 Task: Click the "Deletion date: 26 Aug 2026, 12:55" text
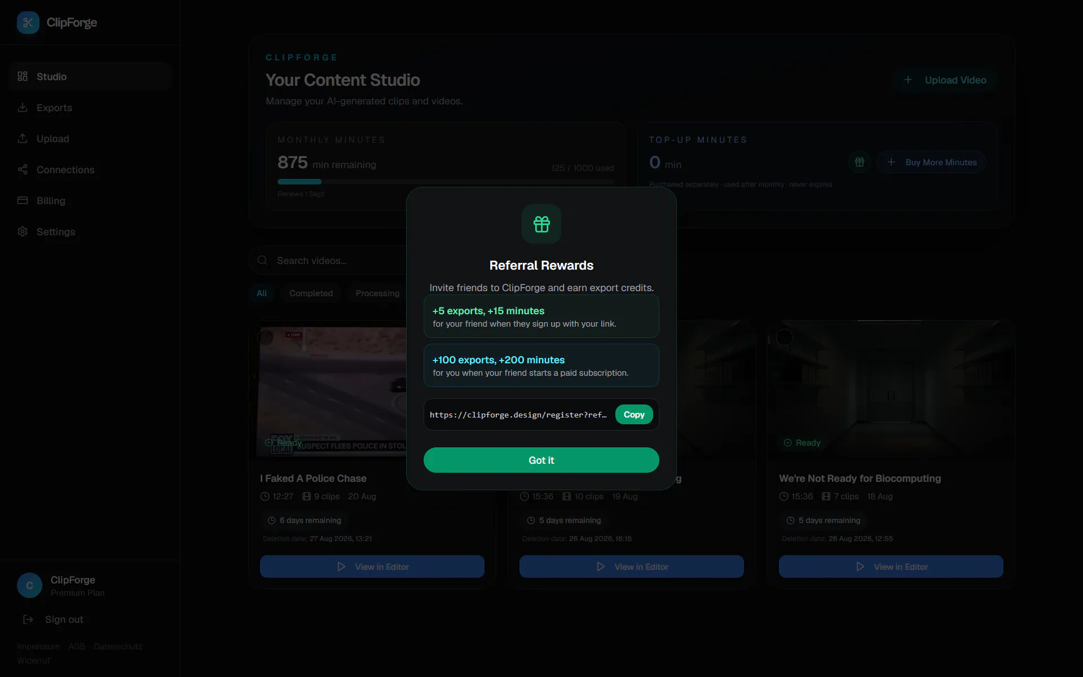coord(838,539)
